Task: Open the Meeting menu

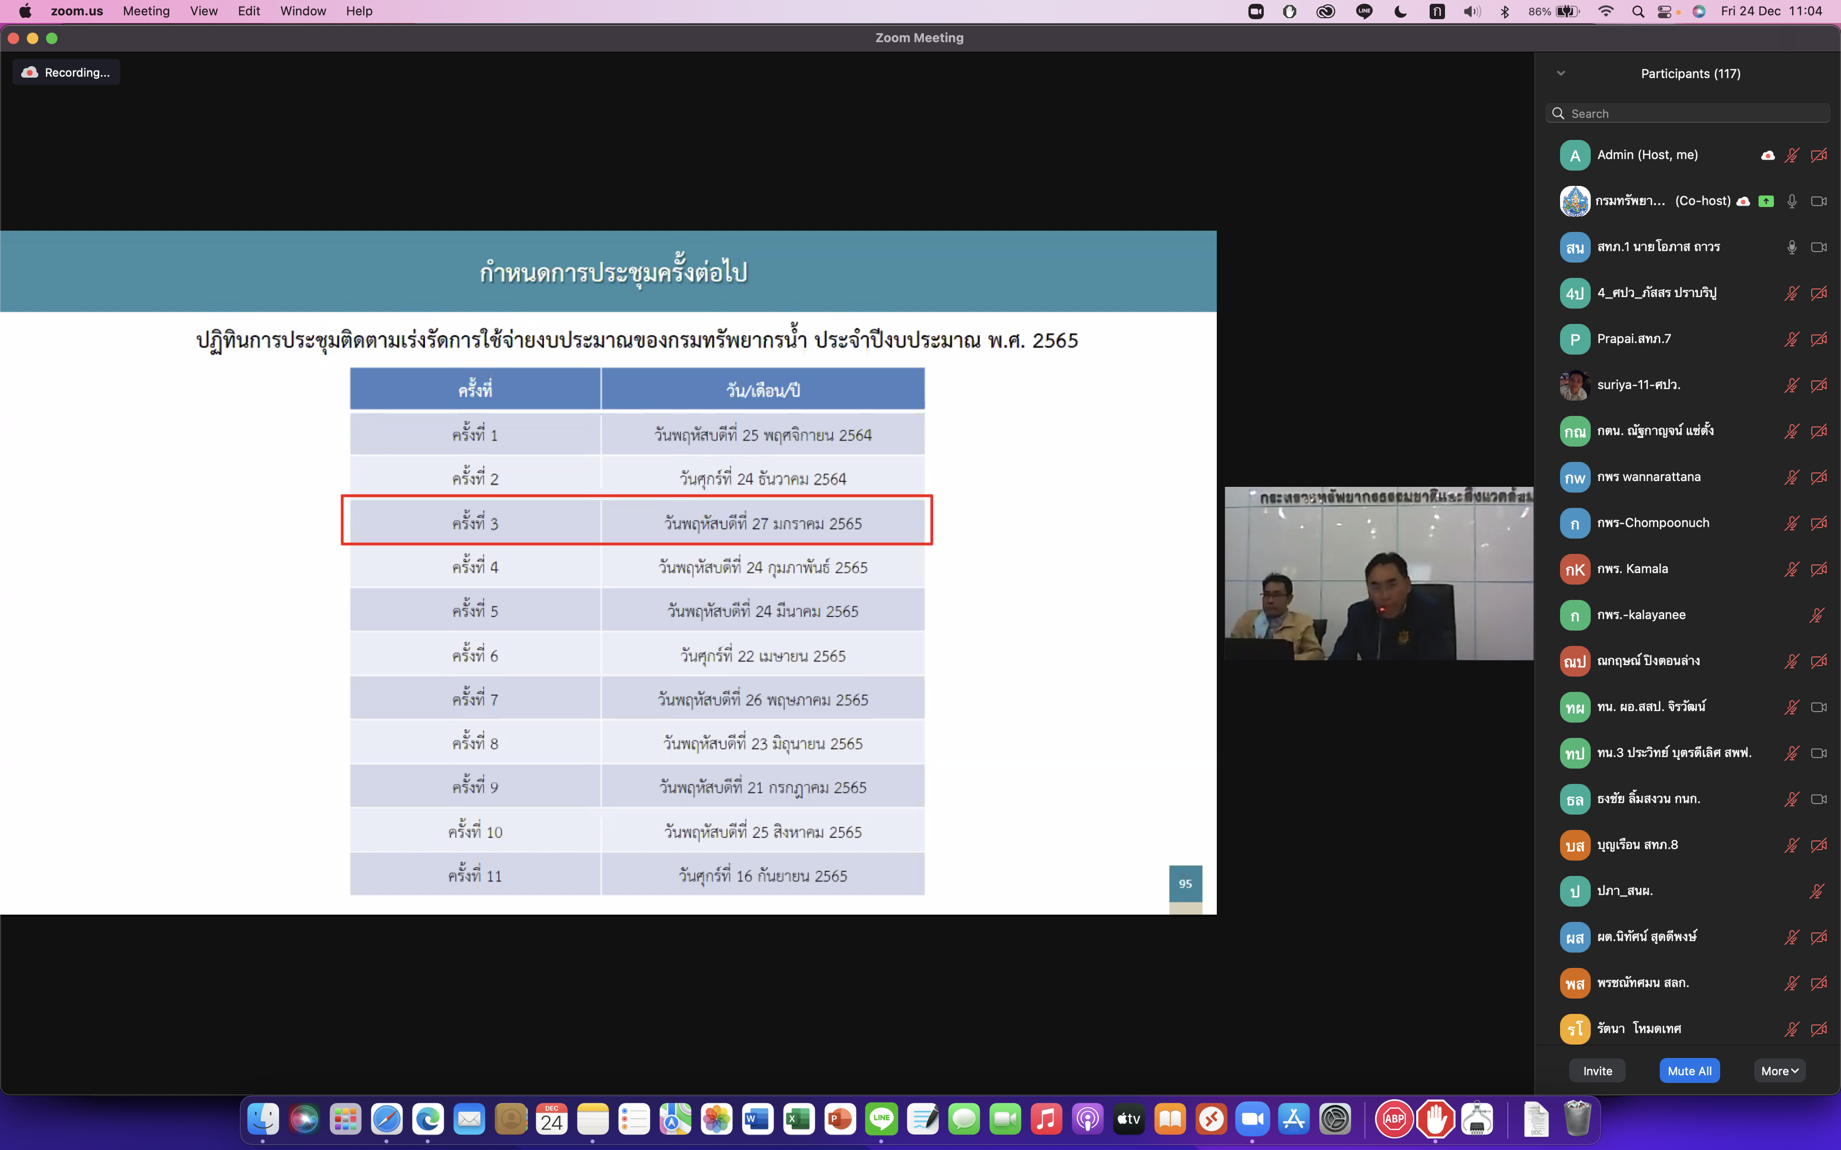Action: point(146,11)
